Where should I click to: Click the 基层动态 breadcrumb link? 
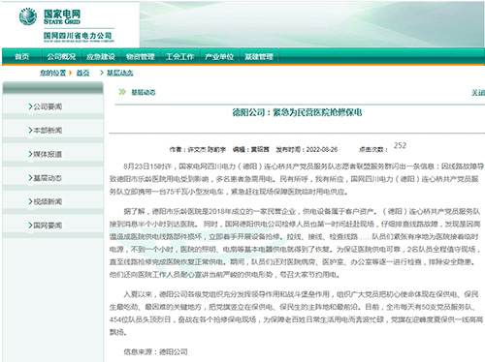tap(119, 73)
